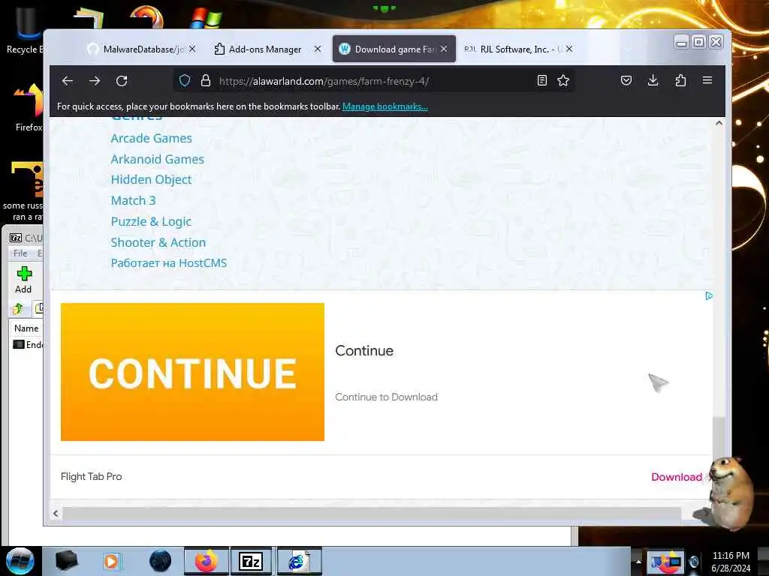
Task: Click the page scroll-up arrow
Action: coord(719,124)
